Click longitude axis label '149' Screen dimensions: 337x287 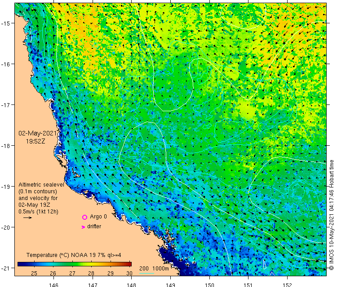click(x=170, y=285)
